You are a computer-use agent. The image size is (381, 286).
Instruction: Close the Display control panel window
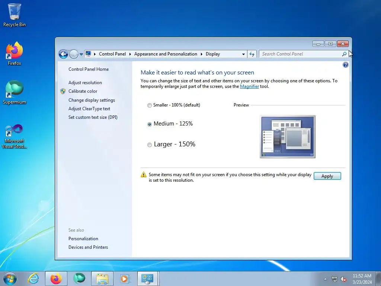(x=343, y=44)
